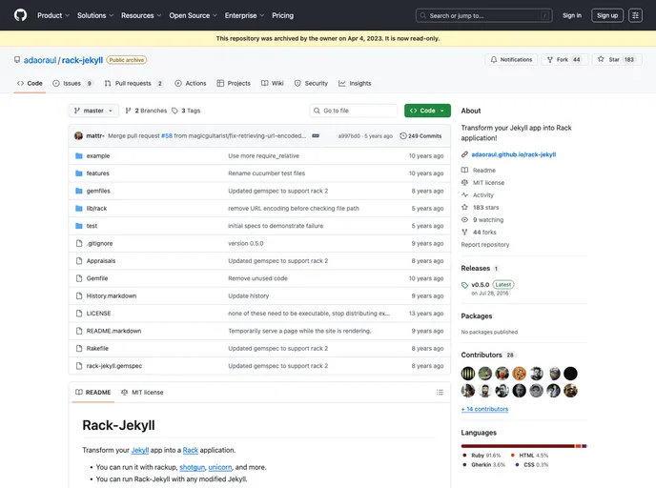Click the star icon beside 183 stars

464,208
